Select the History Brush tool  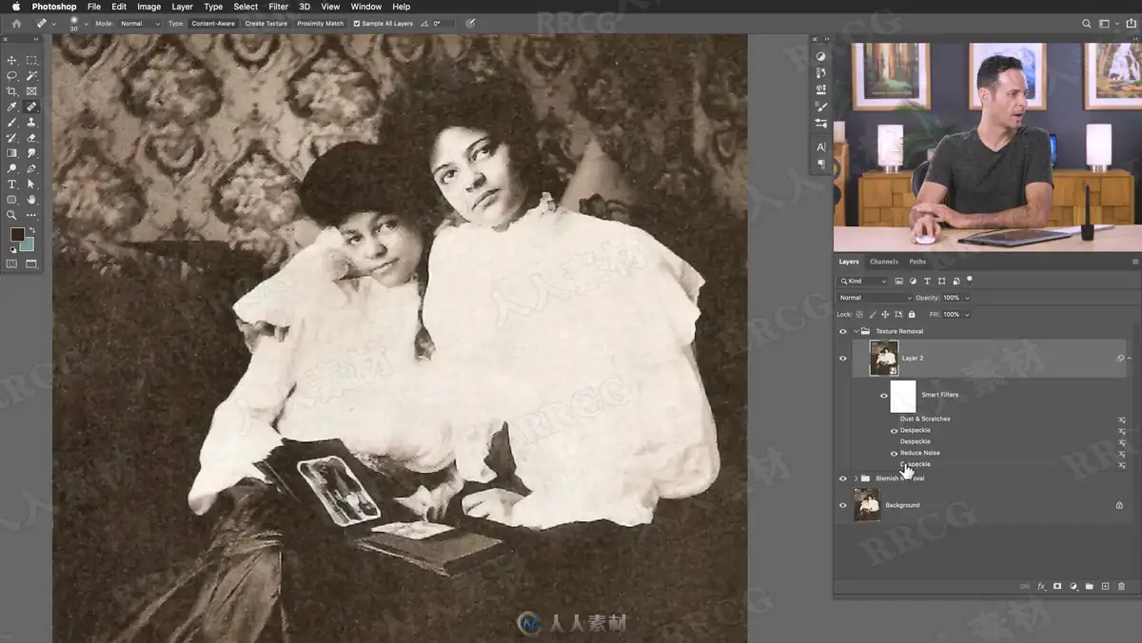12,137
